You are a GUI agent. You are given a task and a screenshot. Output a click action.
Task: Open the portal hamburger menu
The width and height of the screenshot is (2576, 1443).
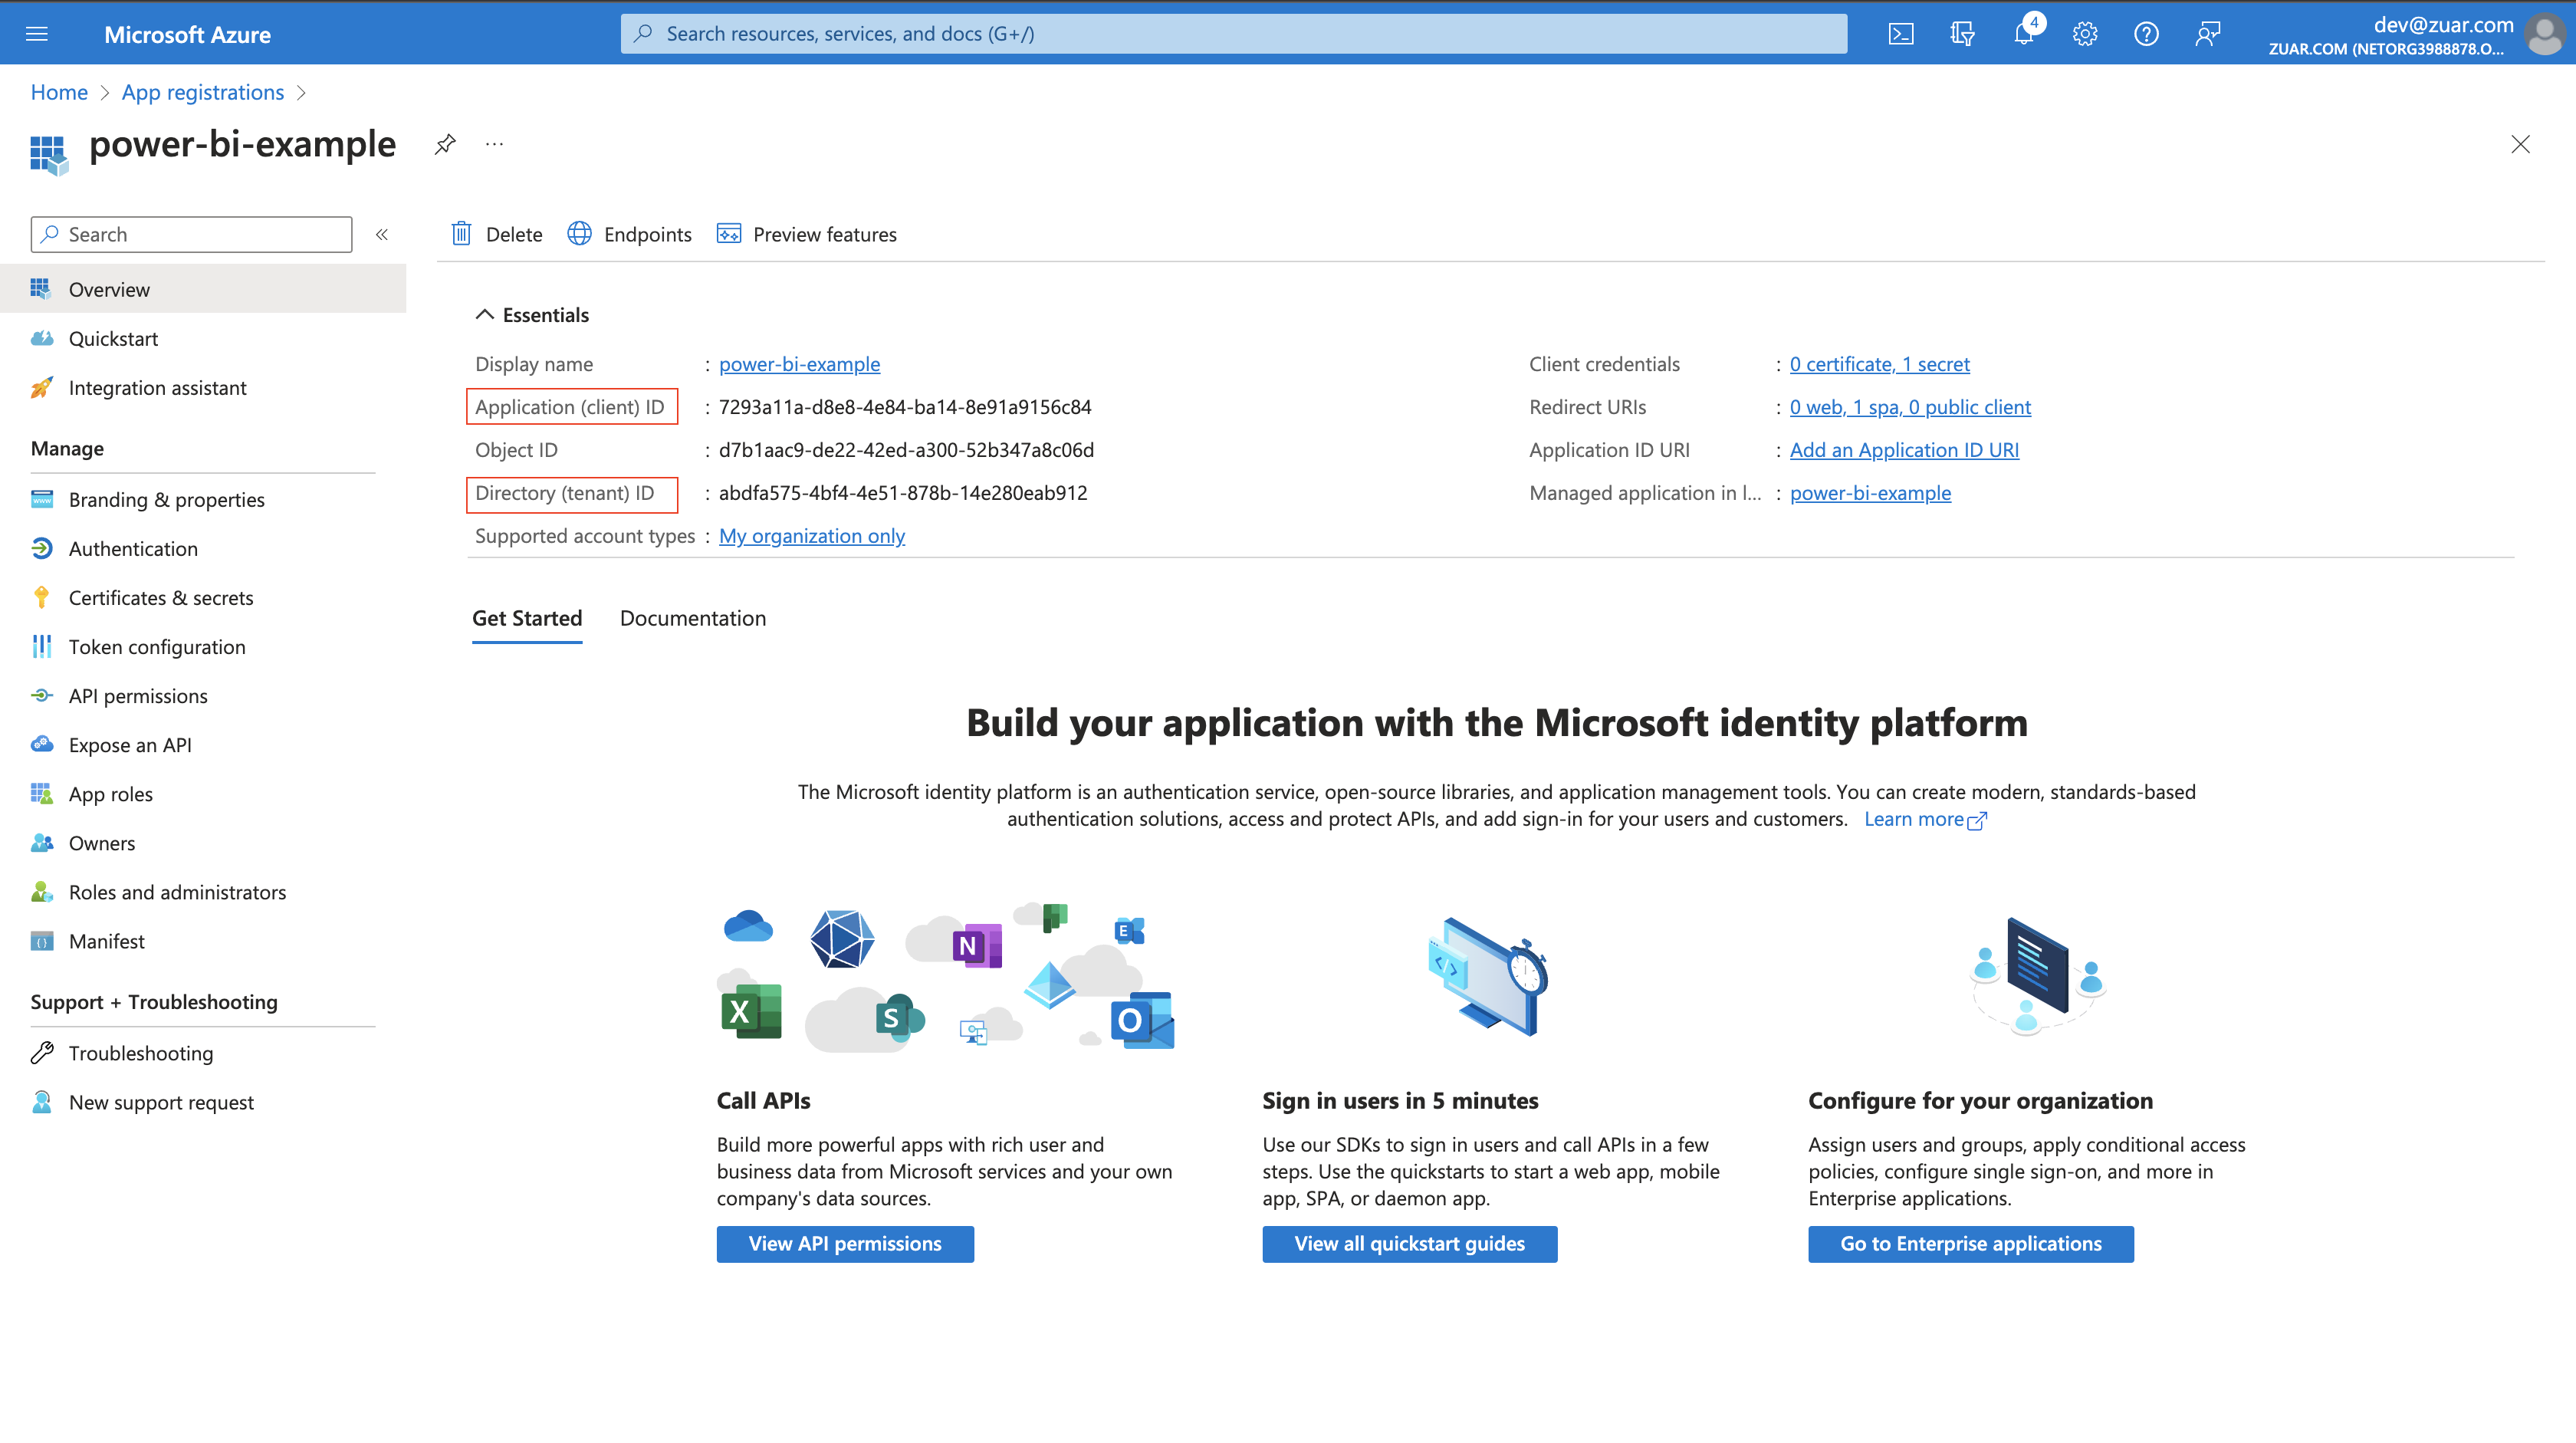tap(36, 34)
